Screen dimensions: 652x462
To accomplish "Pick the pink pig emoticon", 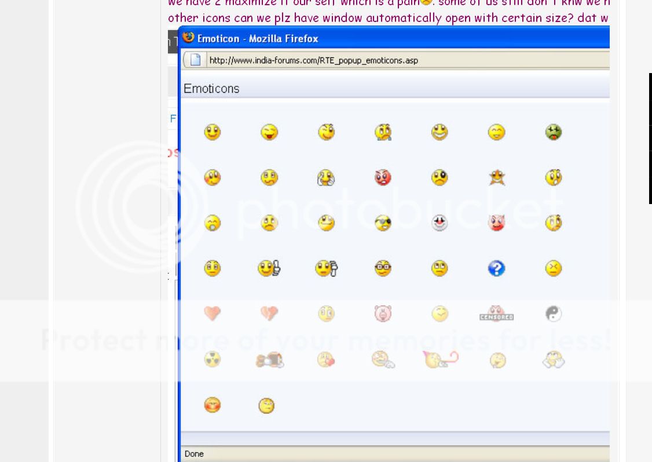I will point(383,314).
